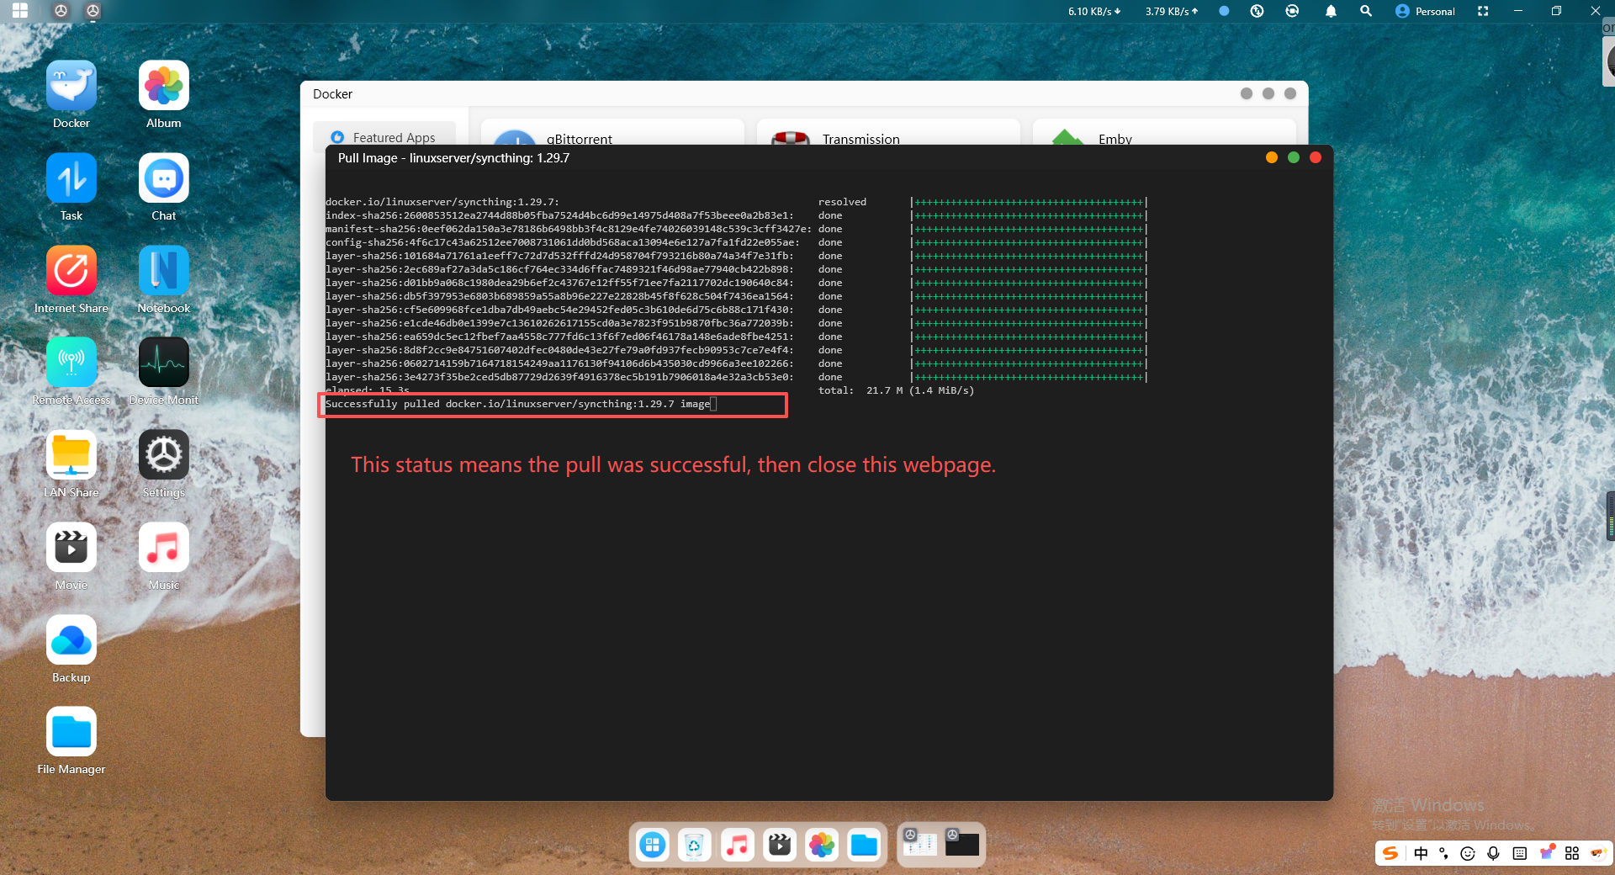This screenshot has width=1615, height=875.
Task: Open the Emby app card in Docker
Action: point(1164,133)
